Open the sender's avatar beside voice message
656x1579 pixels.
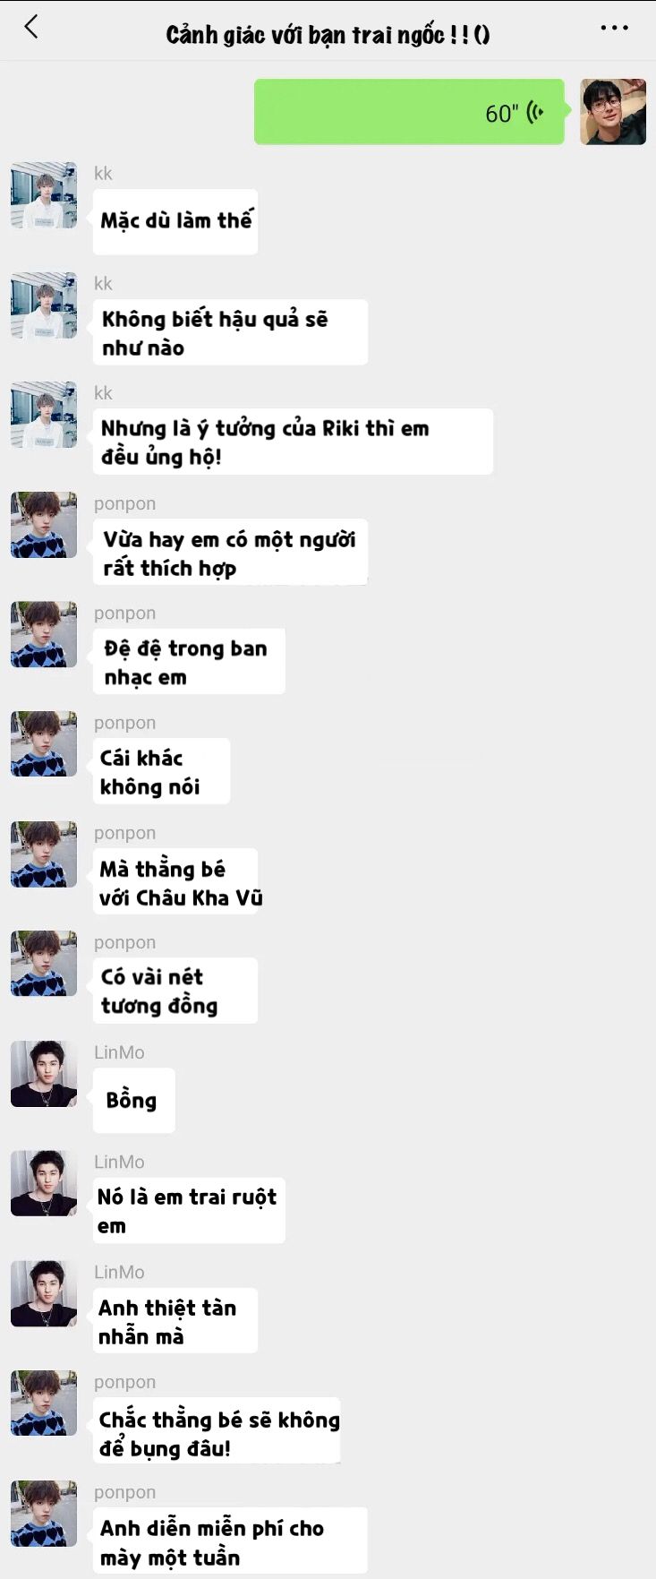(613, 112)
